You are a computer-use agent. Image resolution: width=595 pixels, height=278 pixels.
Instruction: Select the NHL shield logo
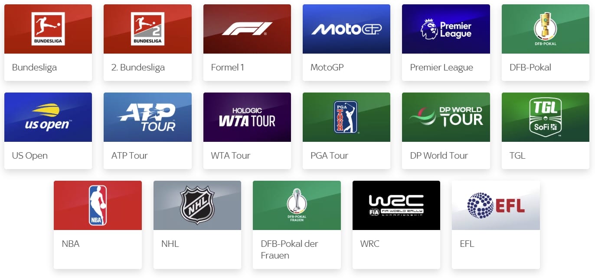tap(197, 205)
